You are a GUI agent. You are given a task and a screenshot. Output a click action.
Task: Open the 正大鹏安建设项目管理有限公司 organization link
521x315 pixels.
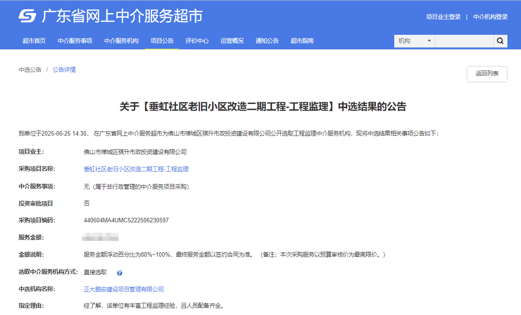click(124, 289)
